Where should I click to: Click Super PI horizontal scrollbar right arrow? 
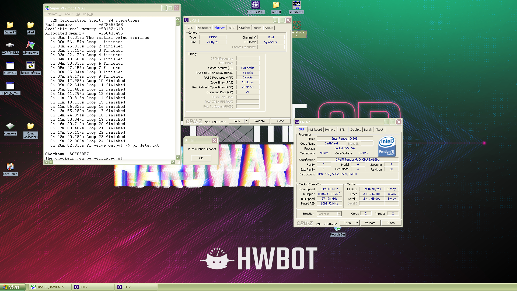coord(173,162)
